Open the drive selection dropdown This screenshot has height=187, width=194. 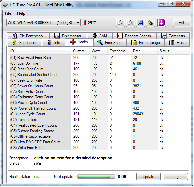point(43,23)
